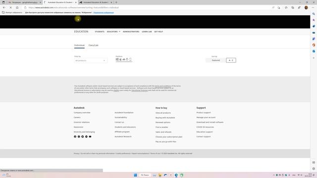Open Administrators in Education nav
The height and width of the screenshot is (178, 317).
pos(131,32)
